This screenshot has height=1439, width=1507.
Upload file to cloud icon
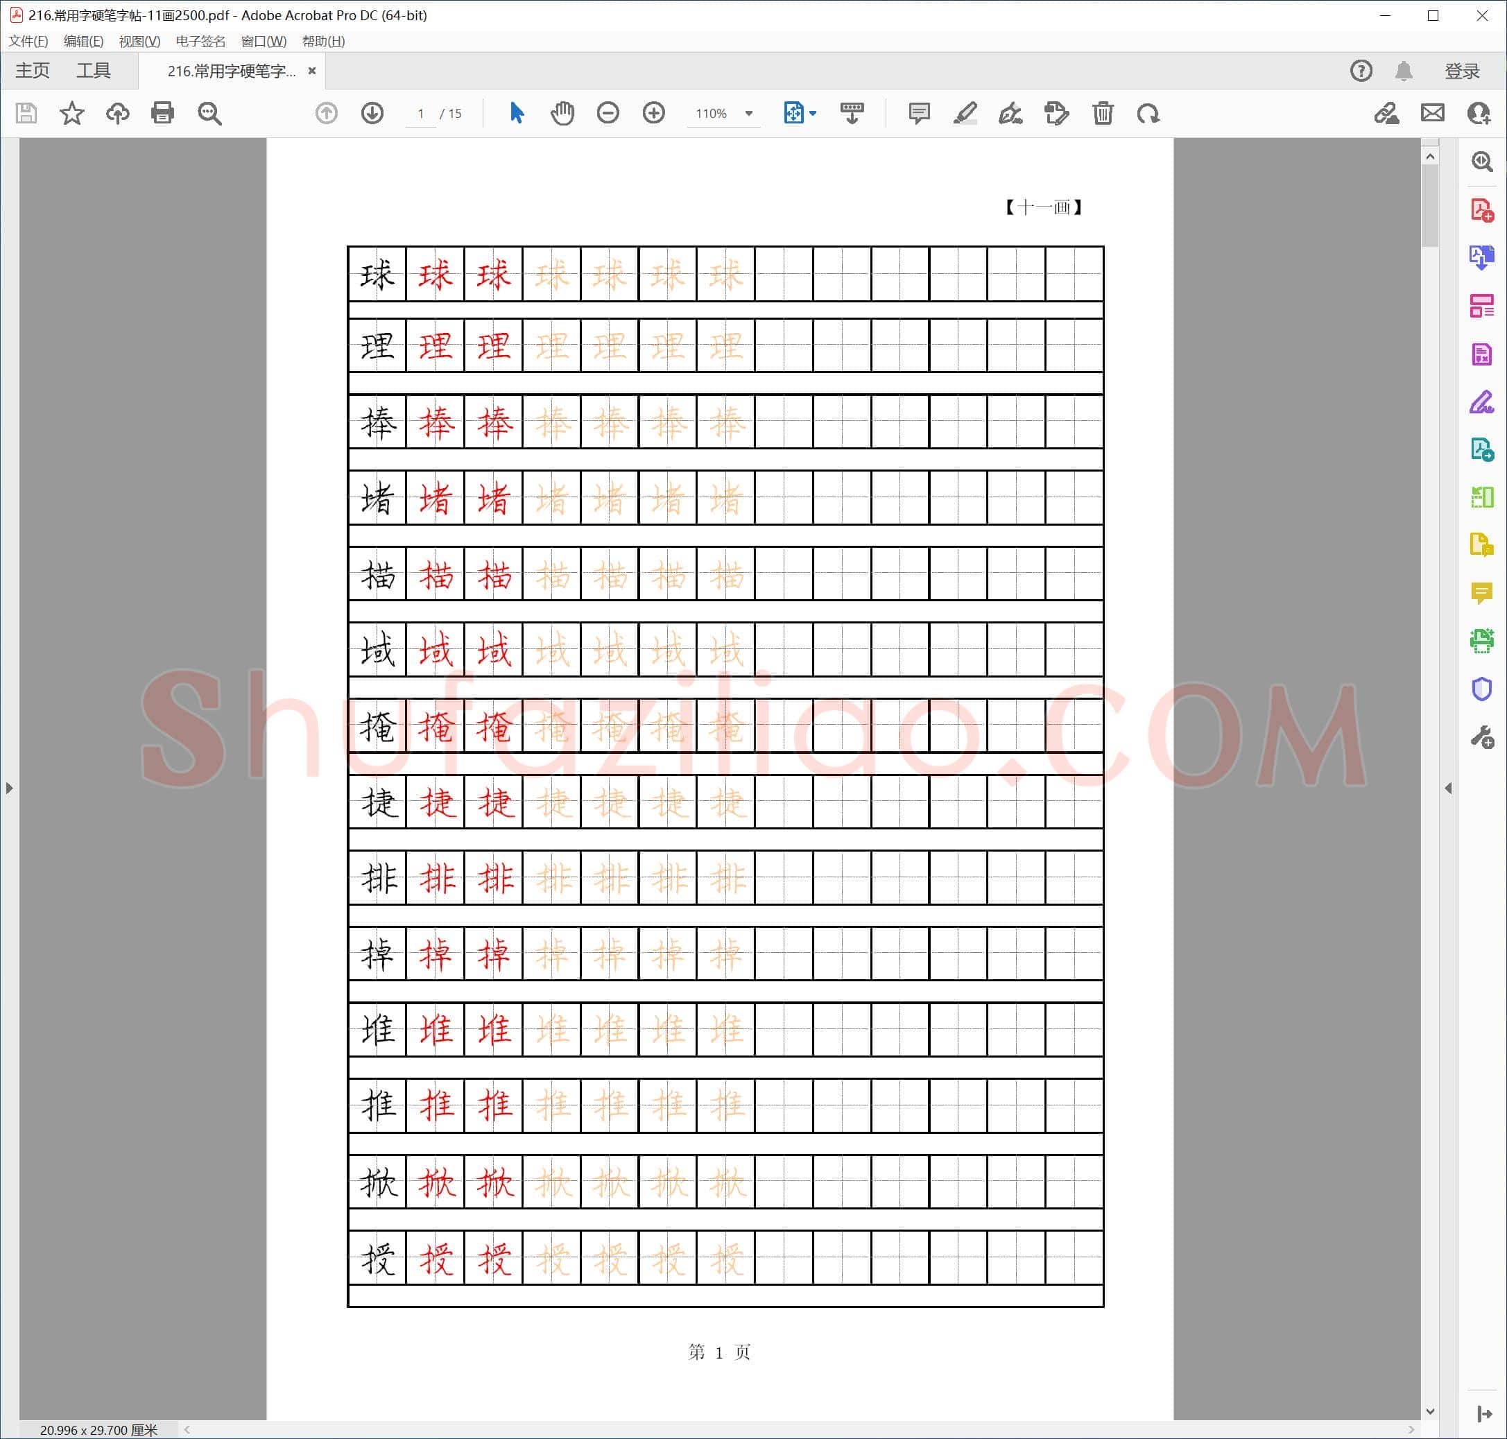pos(117,114)
